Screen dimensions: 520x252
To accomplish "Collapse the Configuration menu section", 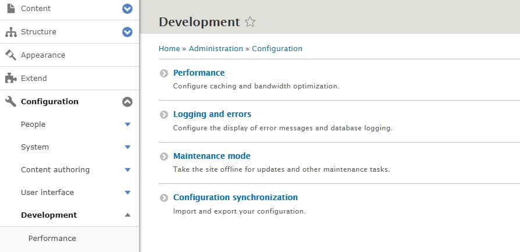I will [x=127, y=102].
